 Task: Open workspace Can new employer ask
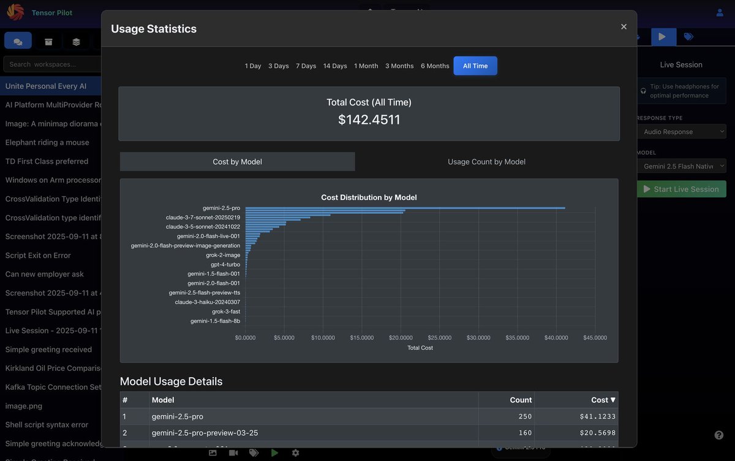(51, 274)
